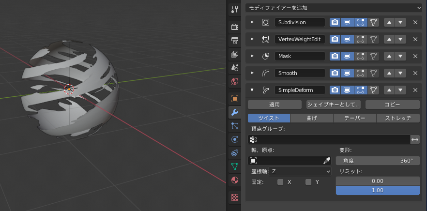The image size is (427, 211).
Task: Toggle Subdivision render visibility camera
Action: coord(335,22)
